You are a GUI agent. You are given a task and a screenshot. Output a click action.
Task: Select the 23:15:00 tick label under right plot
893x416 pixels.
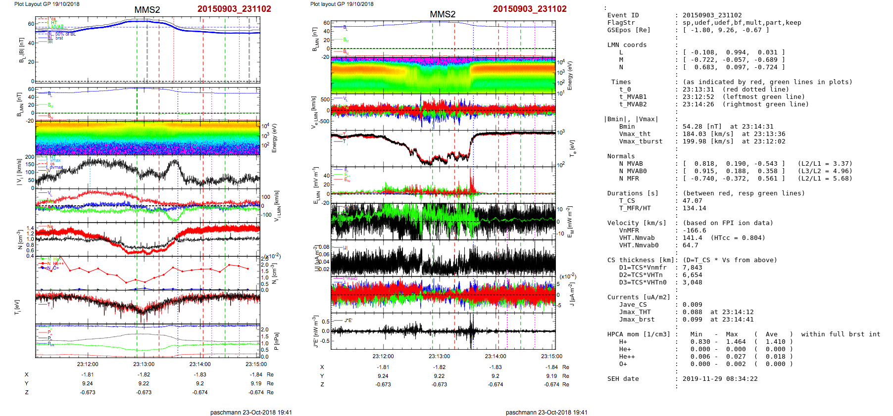click(x=551, y=356)
